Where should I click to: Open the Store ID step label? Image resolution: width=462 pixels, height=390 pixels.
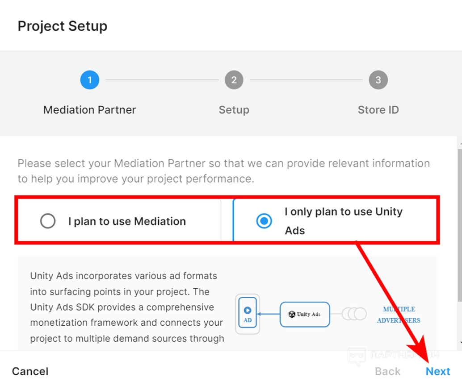click(378, 110)
